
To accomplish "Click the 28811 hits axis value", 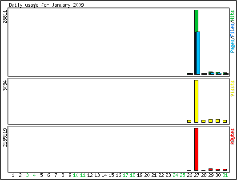I will point(5,16).
